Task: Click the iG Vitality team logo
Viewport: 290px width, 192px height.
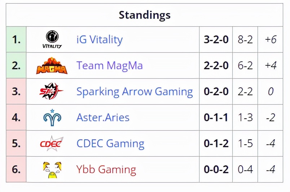Action: 52,39
